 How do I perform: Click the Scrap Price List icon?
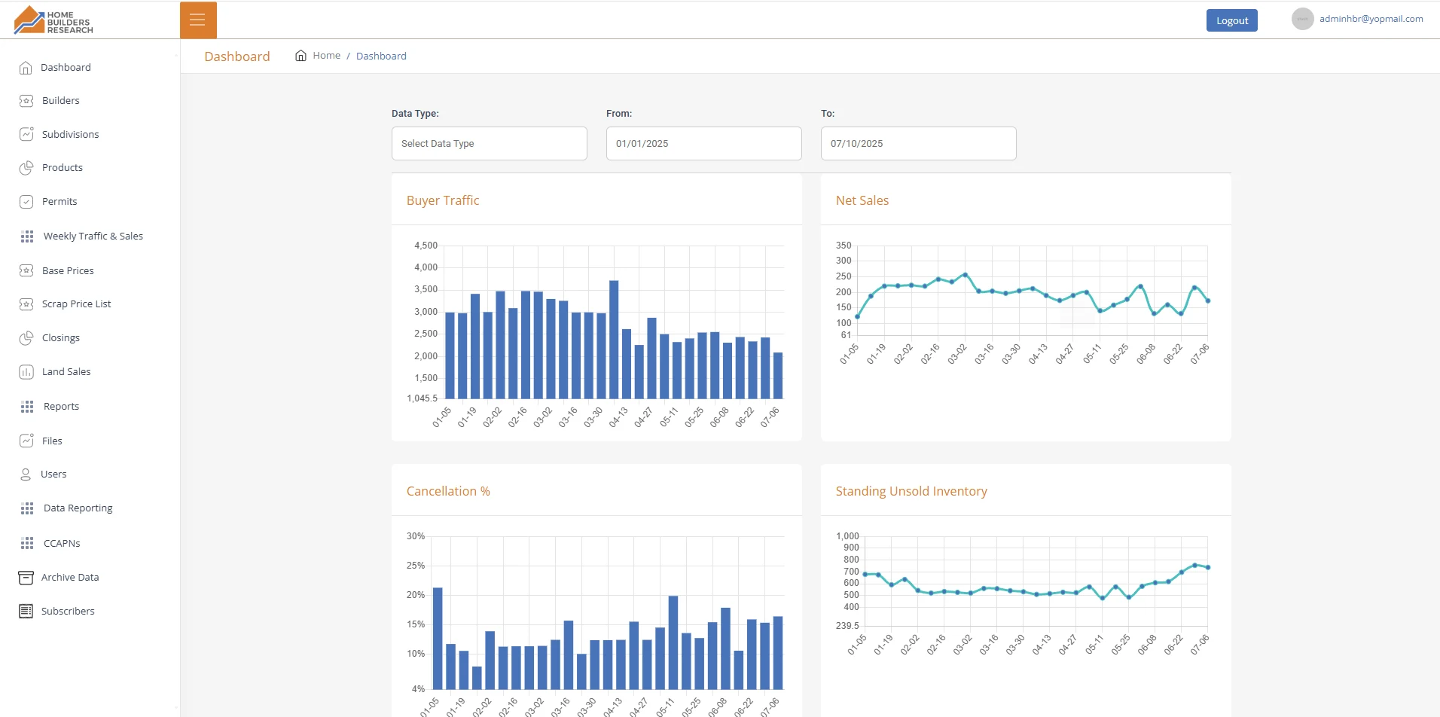tap(26, 304)
